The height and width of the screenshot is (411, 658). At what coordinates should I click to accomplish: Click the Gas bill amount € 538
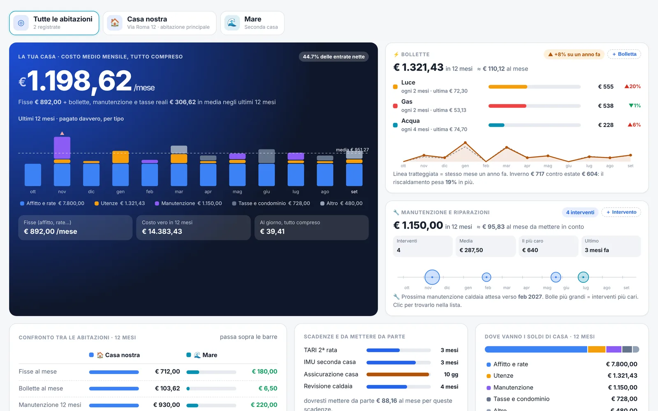(606, 106)
